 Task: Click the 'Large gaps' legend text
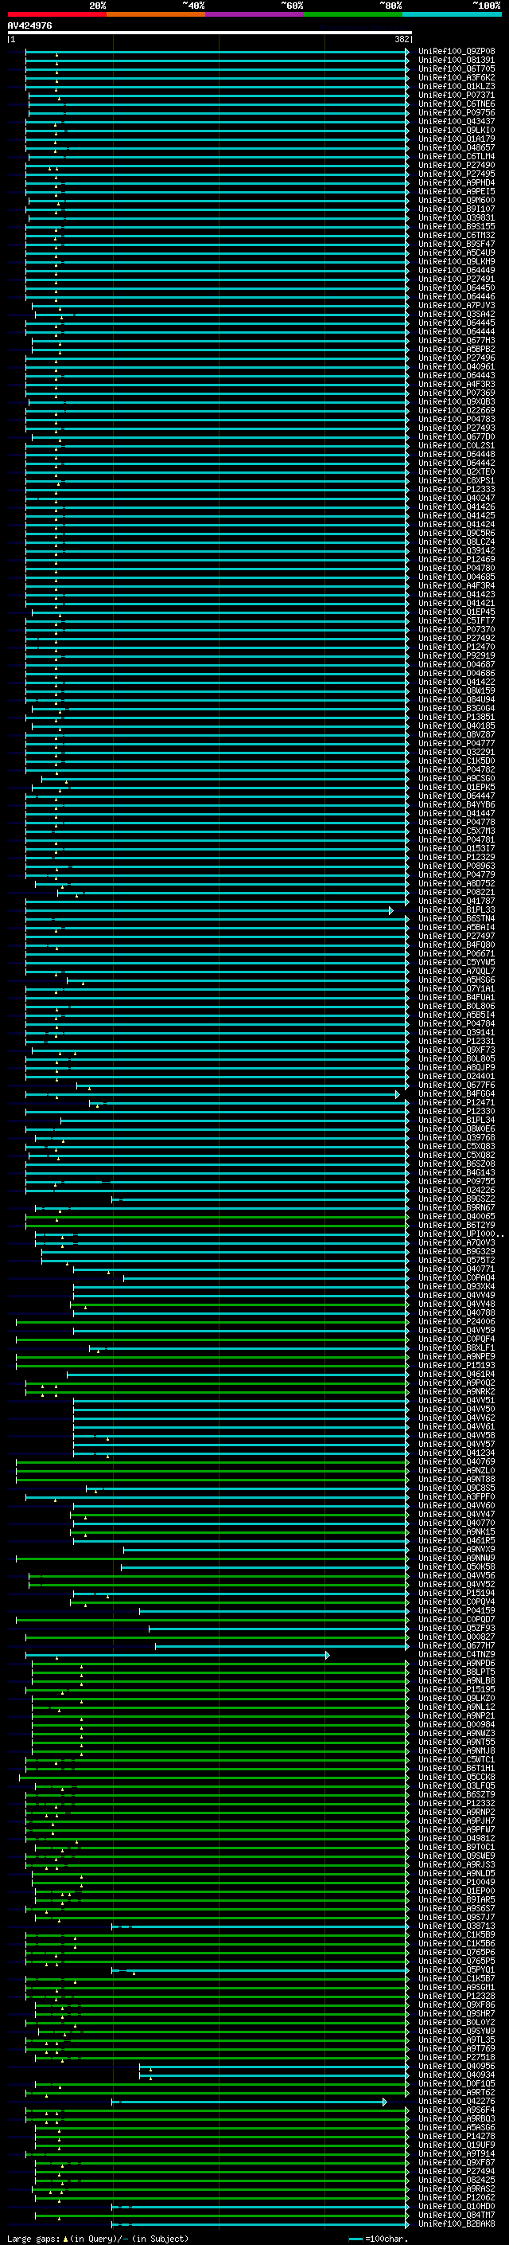(34, 2237)
